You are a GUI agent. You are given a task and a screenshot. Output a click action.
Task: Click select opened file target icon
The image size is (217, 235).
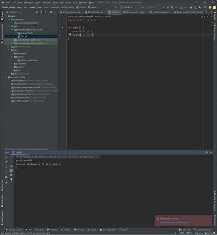pos(37,12)
